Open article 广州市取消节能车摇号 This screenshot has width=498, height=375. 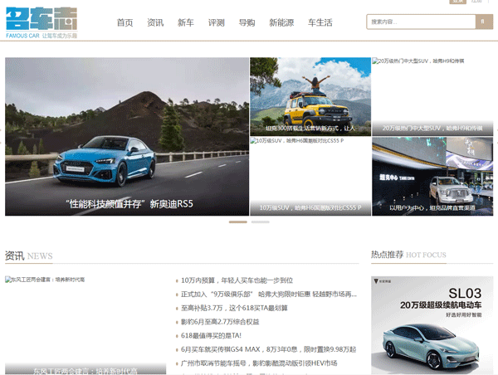pos(259,363)
